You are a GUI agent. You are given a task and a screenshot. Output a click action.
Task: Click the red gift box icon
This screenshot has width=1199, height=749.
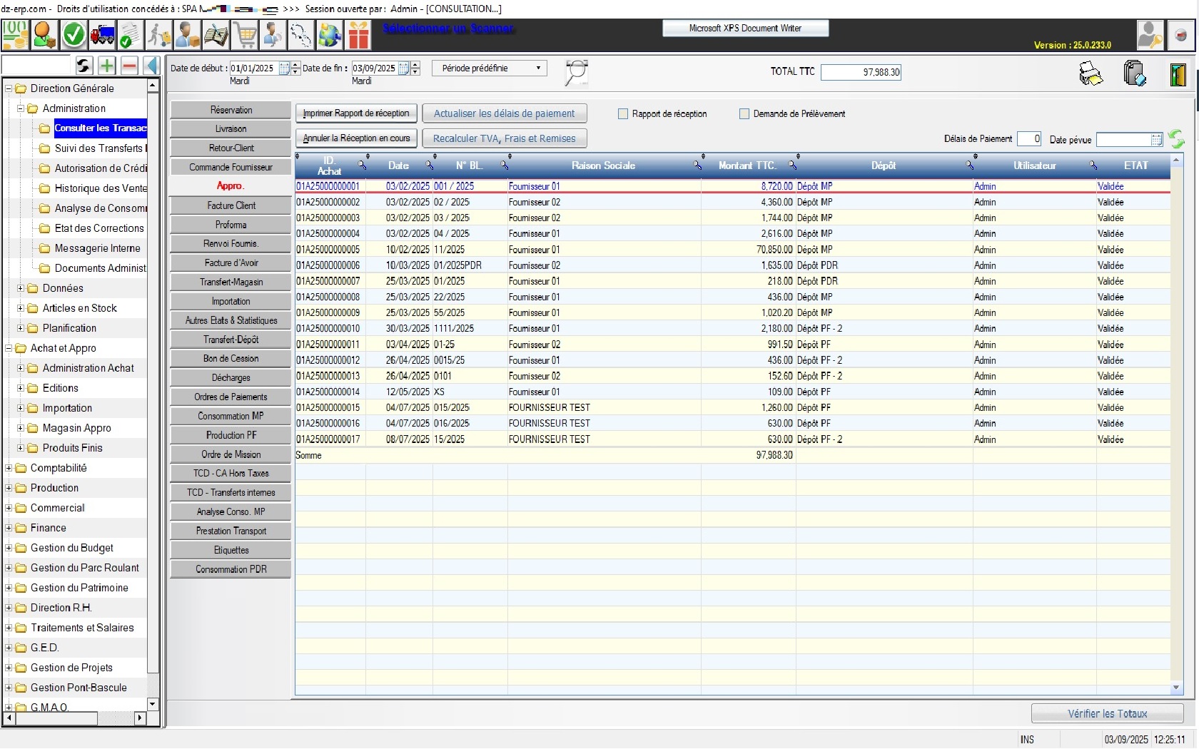pyautogui.click(x=358, y=35)
